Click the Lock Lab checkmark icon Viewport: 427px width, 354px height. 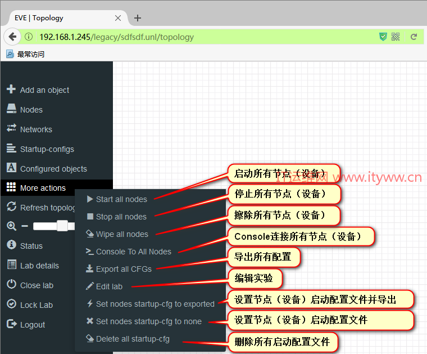click(x=11, y=303)
